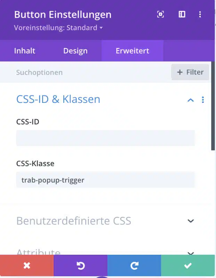The image size is (216, 278).
Task: Save changes with the green checkmark
Action: click(188, 265)
